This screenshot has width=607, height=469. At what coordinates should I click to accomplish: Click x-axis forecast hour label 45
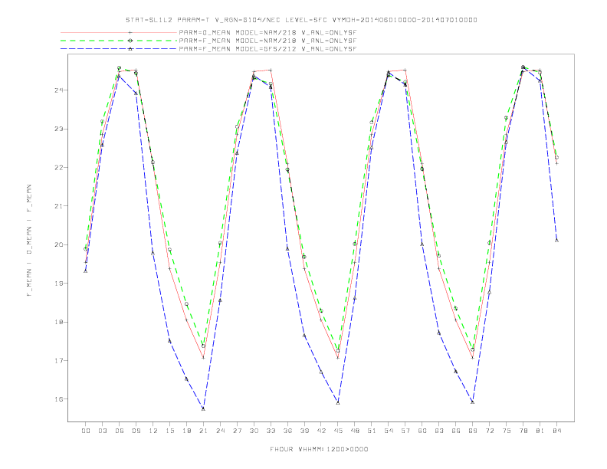[338, 431]
